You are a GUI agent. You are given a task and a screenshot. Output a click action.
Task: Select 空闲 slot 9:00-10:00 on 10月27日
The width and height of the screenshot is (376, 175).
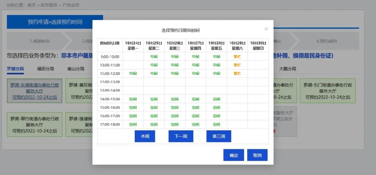(195, 56)
